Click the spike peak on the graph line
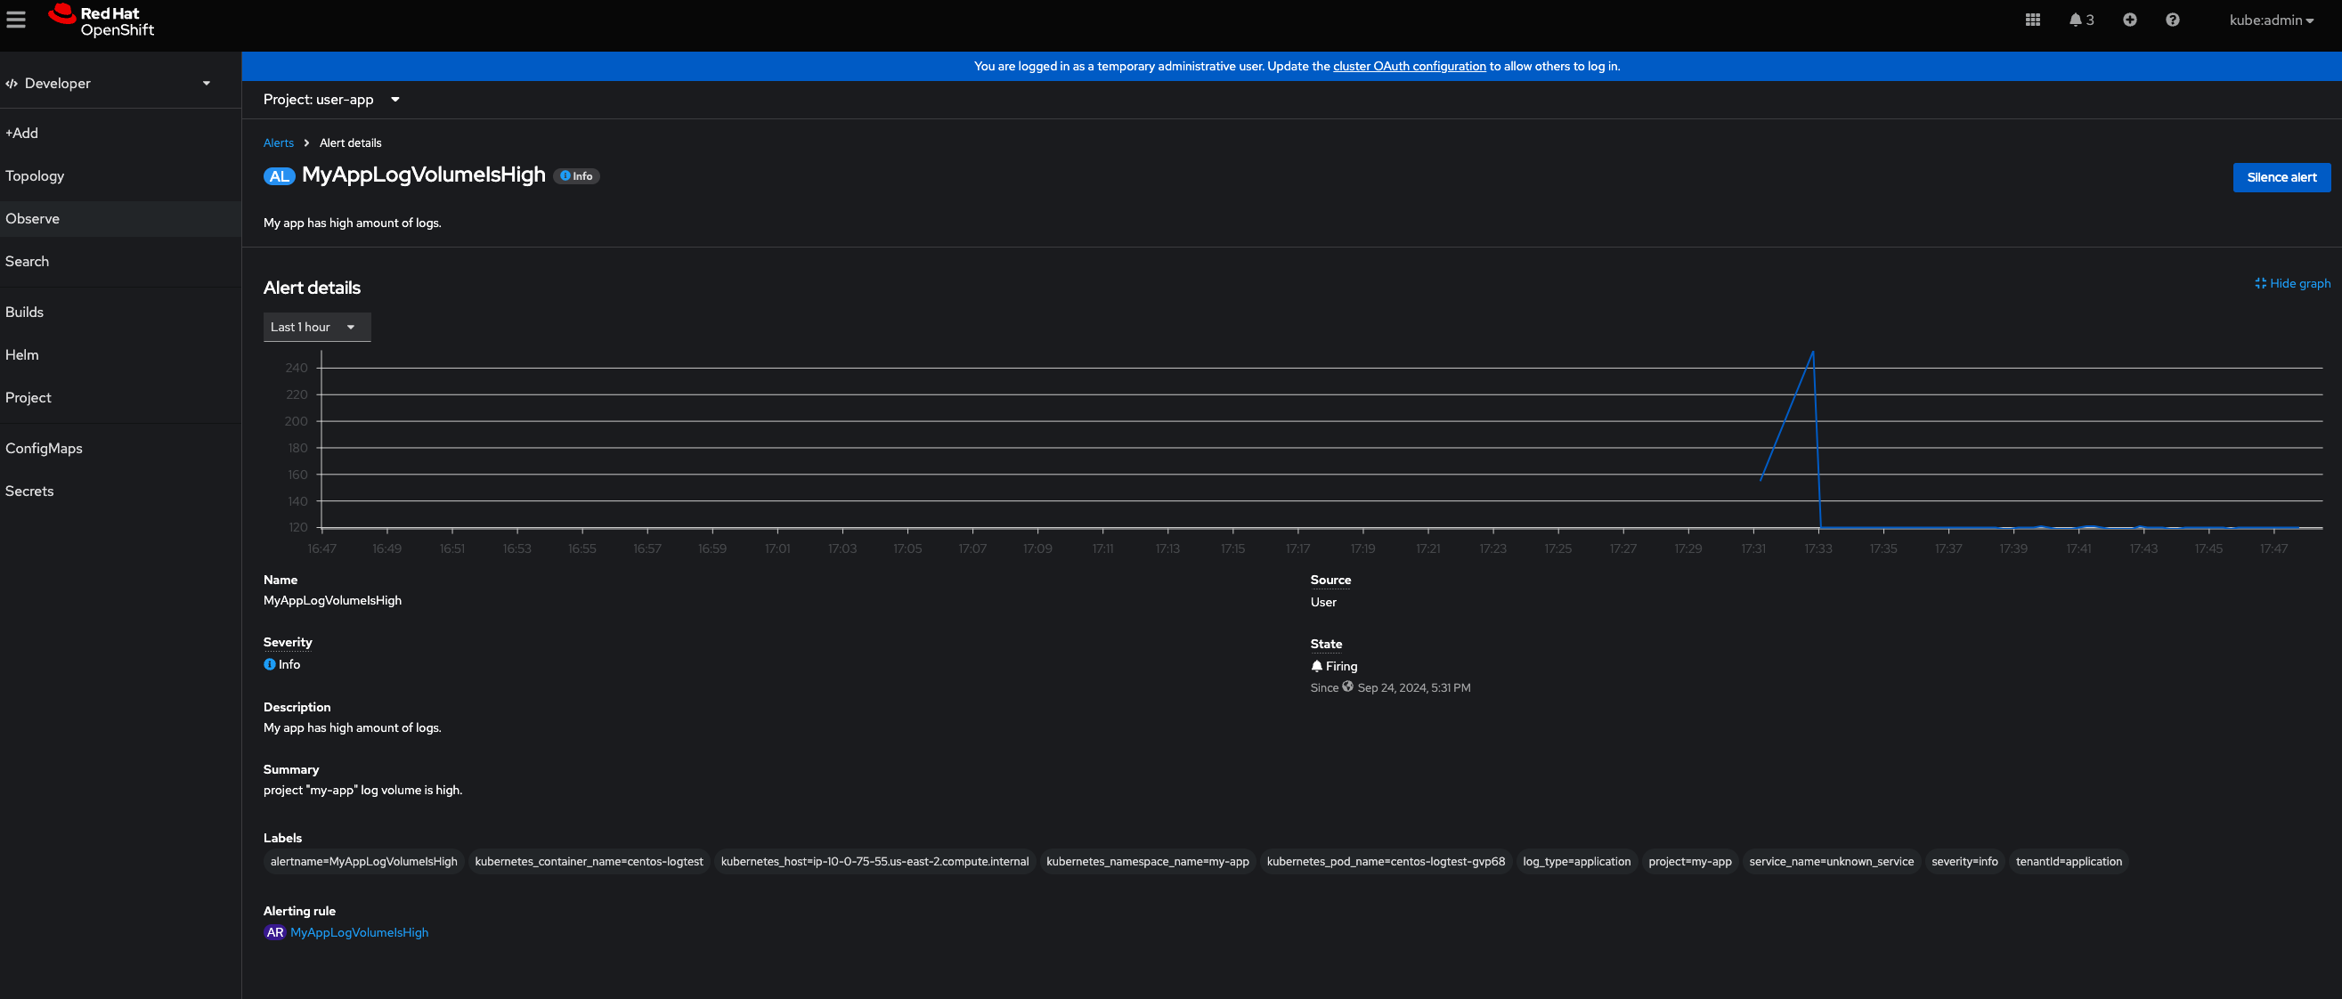The height and width of the screenshot is (999, 2342). coord(1812,353)
